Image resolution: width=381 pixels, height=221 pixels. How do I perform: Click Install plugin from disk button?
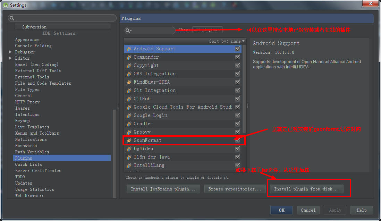pos(306,189)
